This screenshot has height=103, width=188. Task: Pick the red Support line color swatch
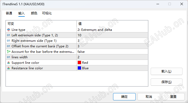pyautogui.click(x=79, y=62)
